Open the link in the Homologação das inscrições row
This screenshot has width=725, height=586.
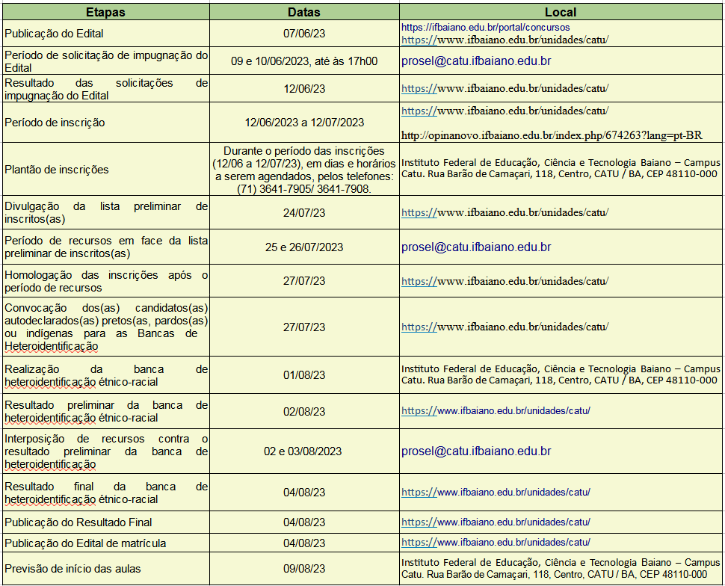pos(505,282)
